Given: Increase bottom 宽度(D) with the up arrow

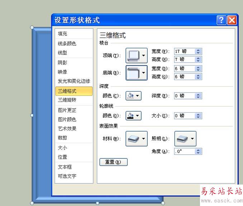Looking at the screenshot, I should (198, 67).
